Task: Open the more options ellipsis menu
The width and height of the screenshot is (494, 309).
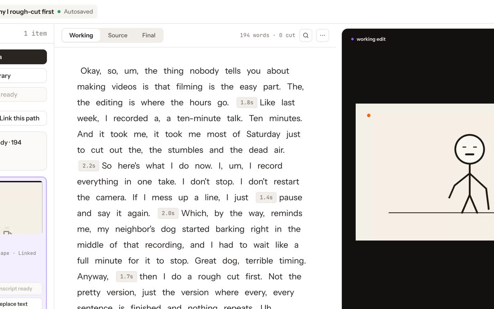Action: [x=322, y=35]
